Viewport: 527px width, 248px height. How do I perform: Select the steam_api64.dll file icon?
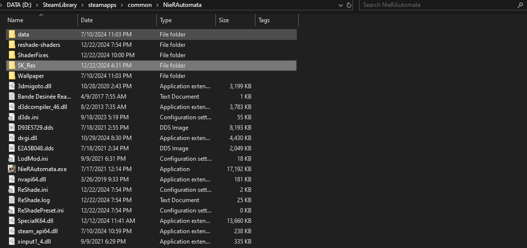pyautogui.click(x=12, y=231)
